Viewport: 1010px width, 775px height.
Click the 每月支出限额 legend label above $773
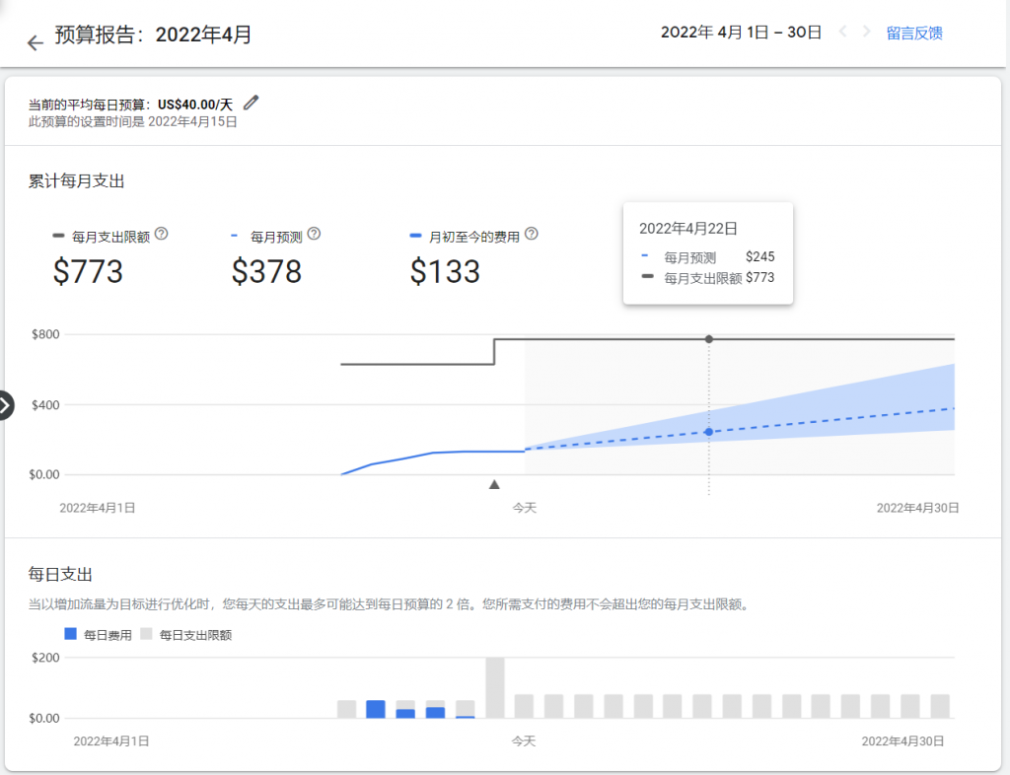110,237
